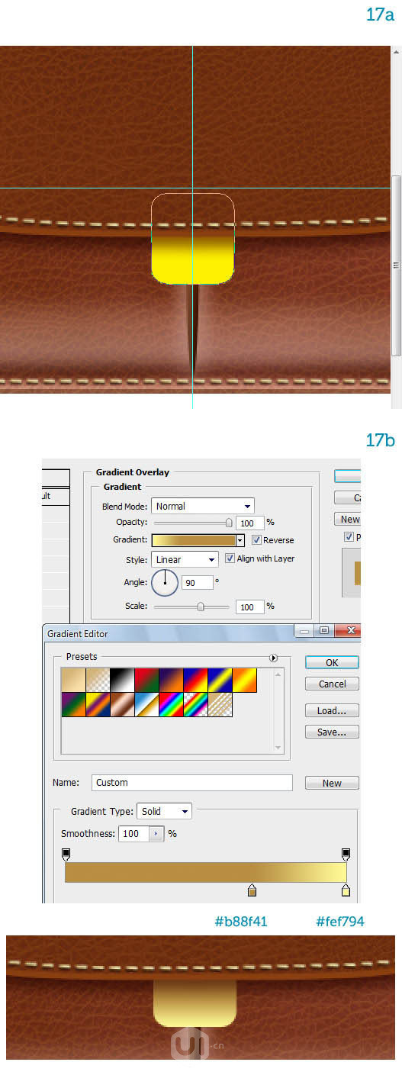Viewport: 402px width, 1075px height.
Task: Open the Gradient Type Solid dropdown
Action: coord(164,811)
